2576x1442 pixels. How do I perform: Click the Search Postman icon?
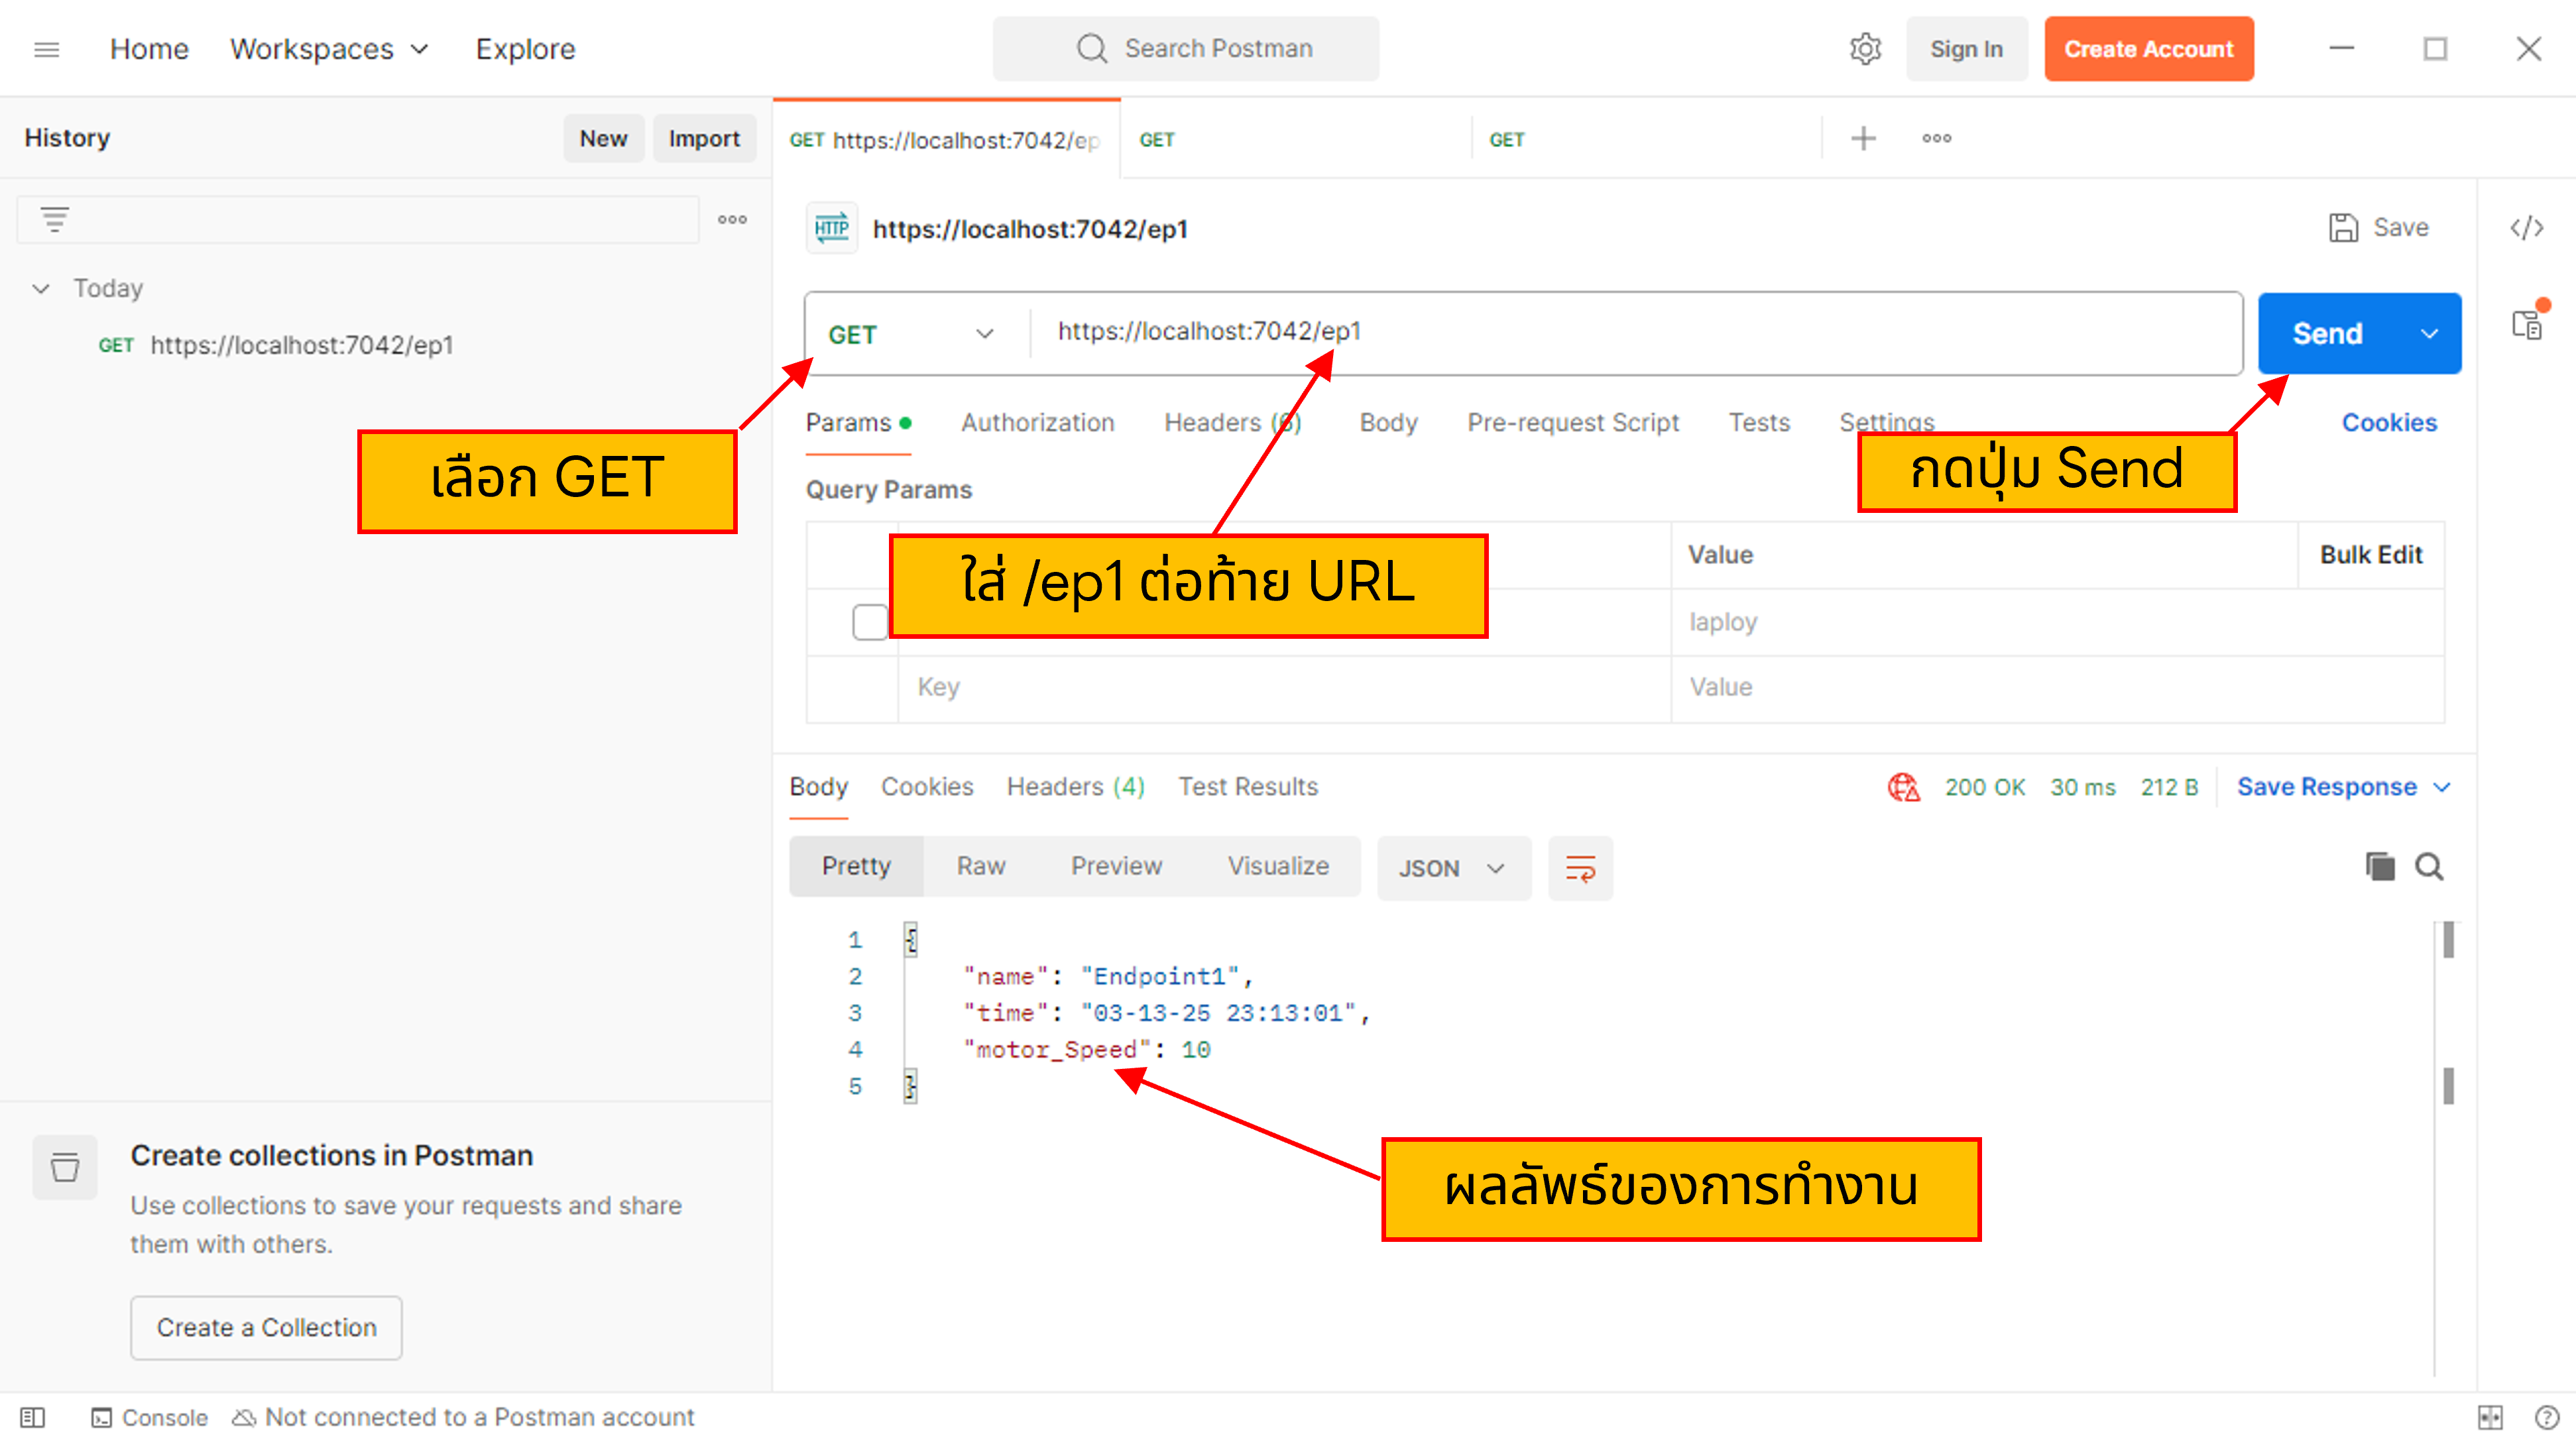[x=1091, y=48]
